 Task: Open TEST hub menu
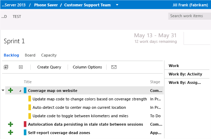click(x=17, y=16)
